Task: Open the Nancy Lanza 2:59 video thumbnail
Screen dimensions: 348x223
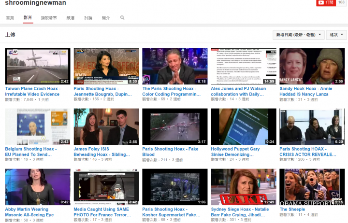Action: pyautogui.click(x=312, y=66)
